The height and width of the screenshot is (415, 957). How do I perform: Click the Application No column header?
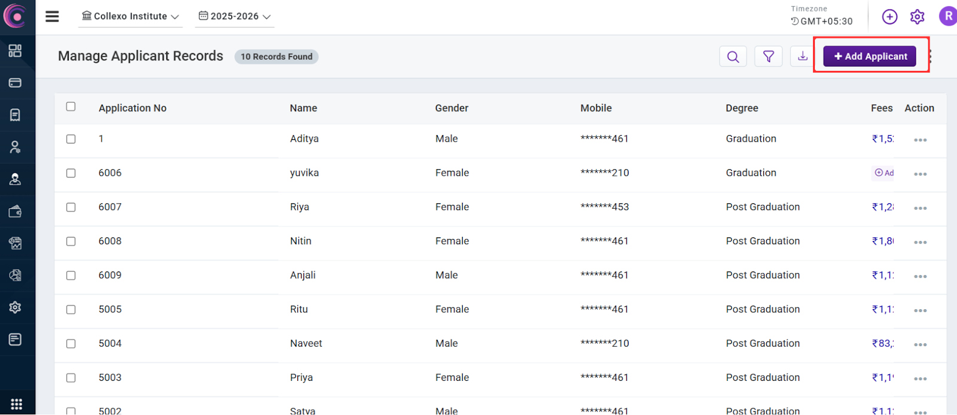[x=132, y=108]
